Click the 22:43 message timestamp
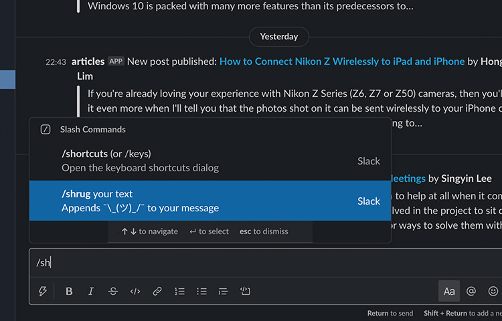Viewport: 502px width, 321px height. pyautogui.click(x=56, y=62)
